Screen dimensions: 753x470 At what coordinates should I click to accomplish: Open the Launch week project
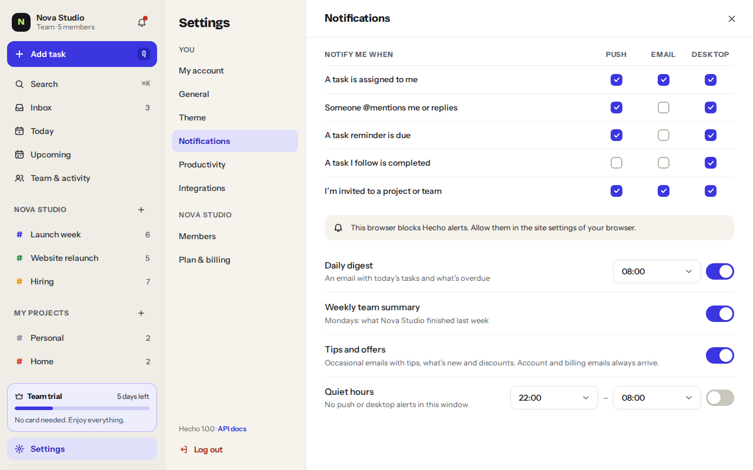point(82,234)
